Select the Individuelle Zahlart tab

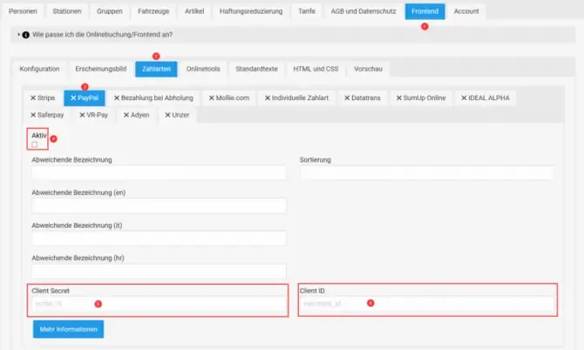click(x=296, y=98)
